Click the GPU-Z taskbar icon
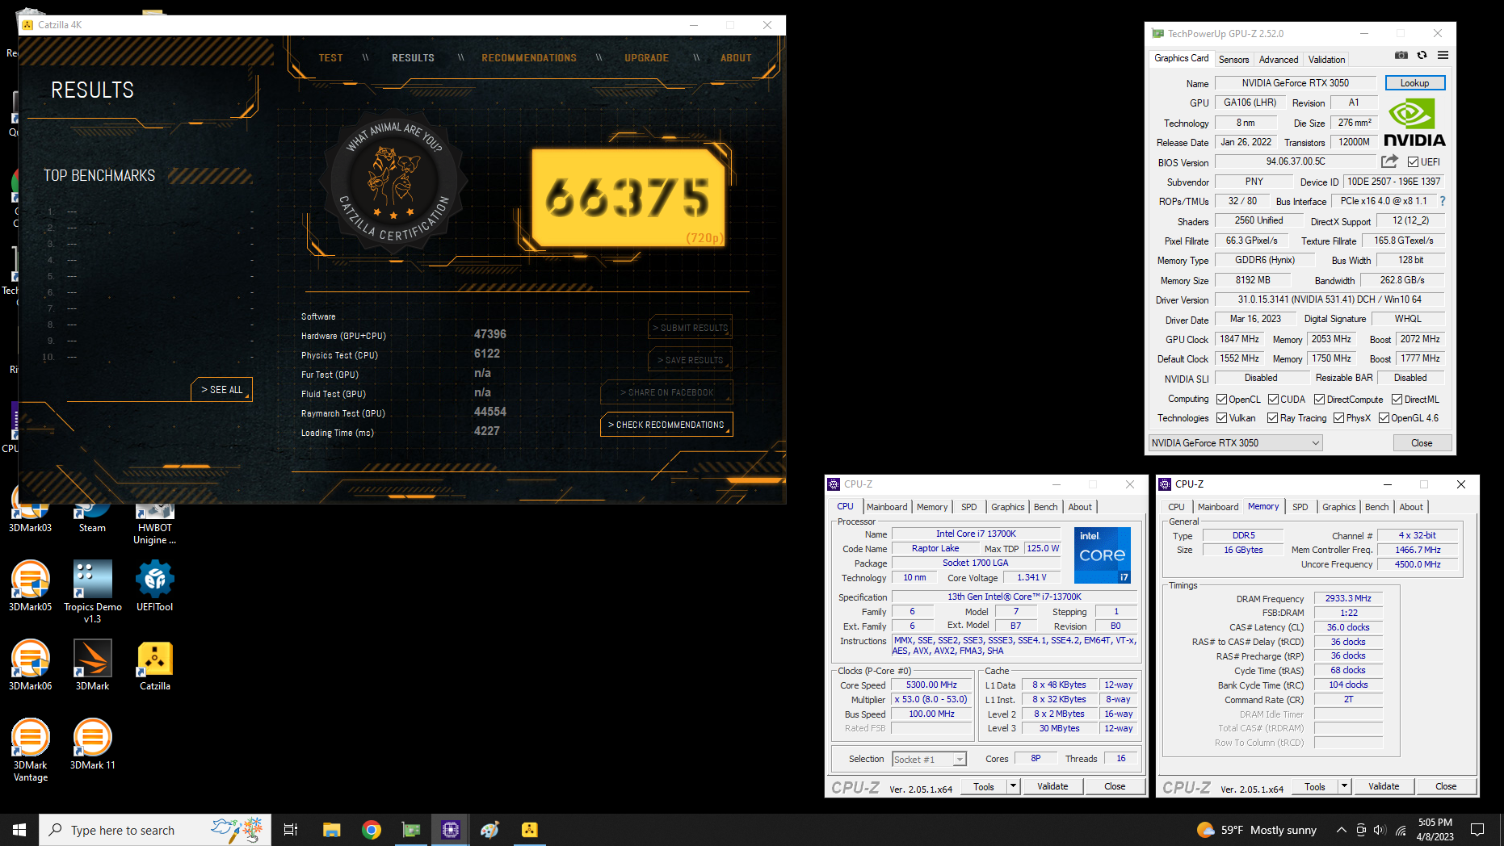The height and width of the screenshot is (846, 1504). (x=411, y=830)
